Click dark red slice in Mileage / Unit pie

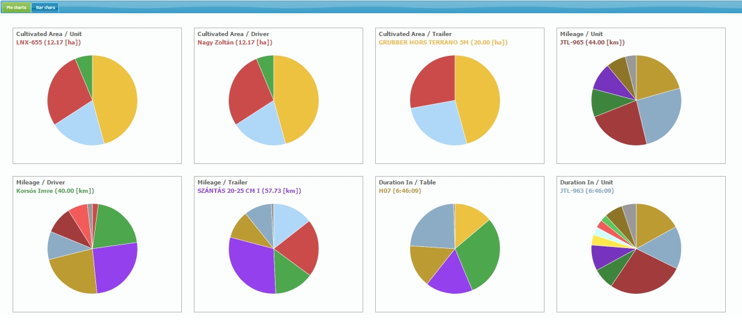(623, 127)
